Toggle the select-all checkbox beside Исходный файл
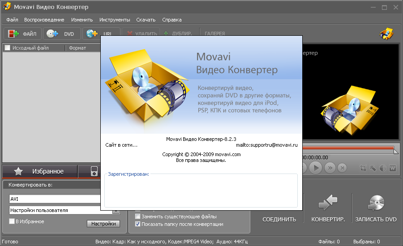 click(8, 48)
